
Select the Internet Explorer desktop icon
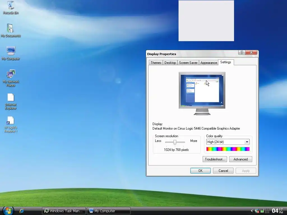(x=11, y=101)
